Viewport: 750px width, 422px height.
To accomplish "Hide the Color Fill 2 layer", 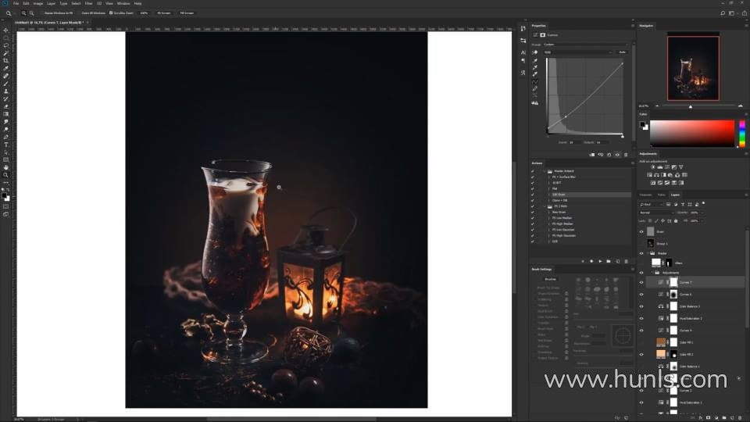I will [x=641, y=355].
